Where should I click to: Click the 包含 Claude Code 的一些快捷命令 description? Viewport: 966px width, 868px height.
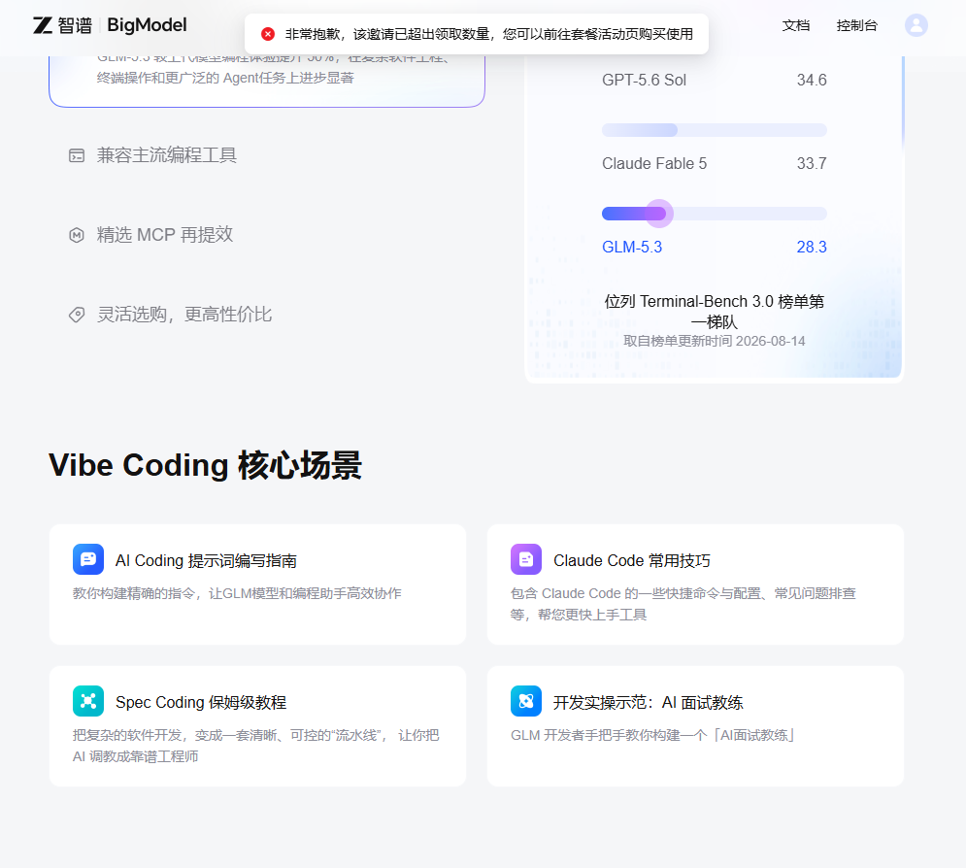tap(683, 604)
